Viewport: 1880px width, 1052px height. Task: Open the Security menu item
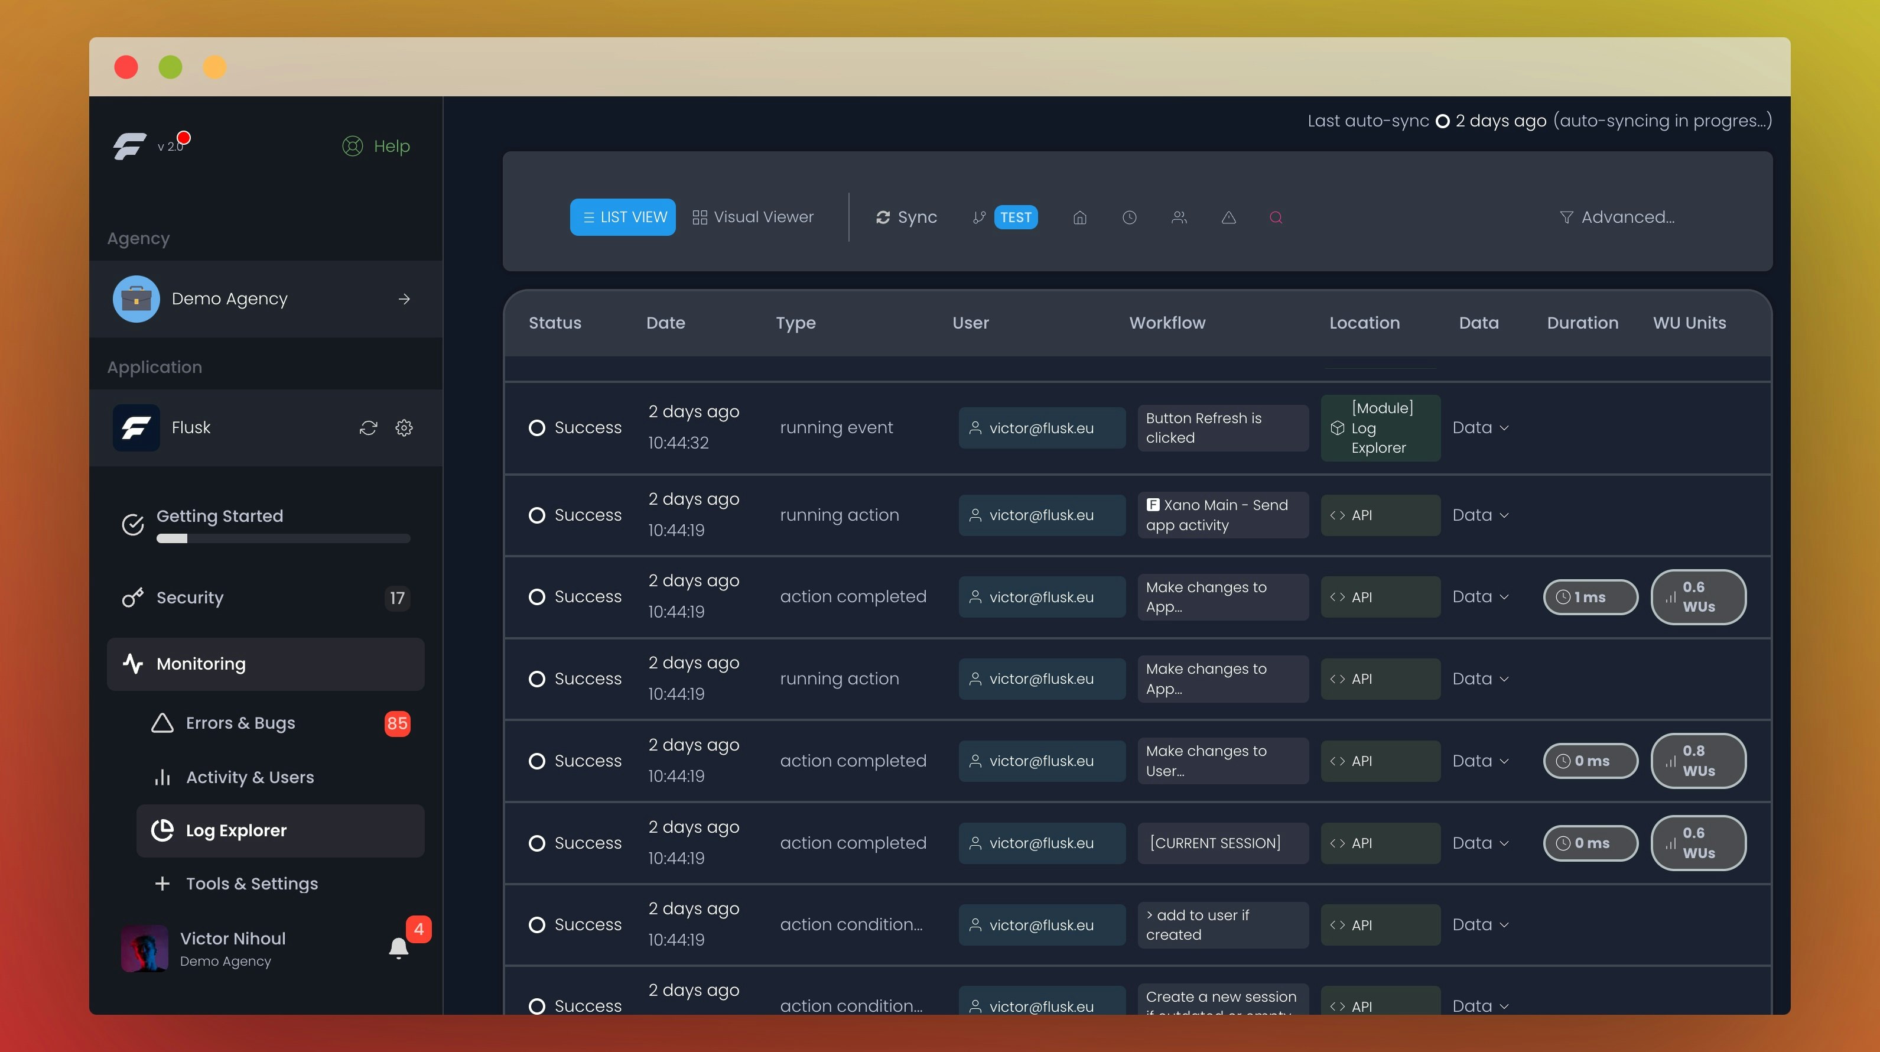[266, 598]
